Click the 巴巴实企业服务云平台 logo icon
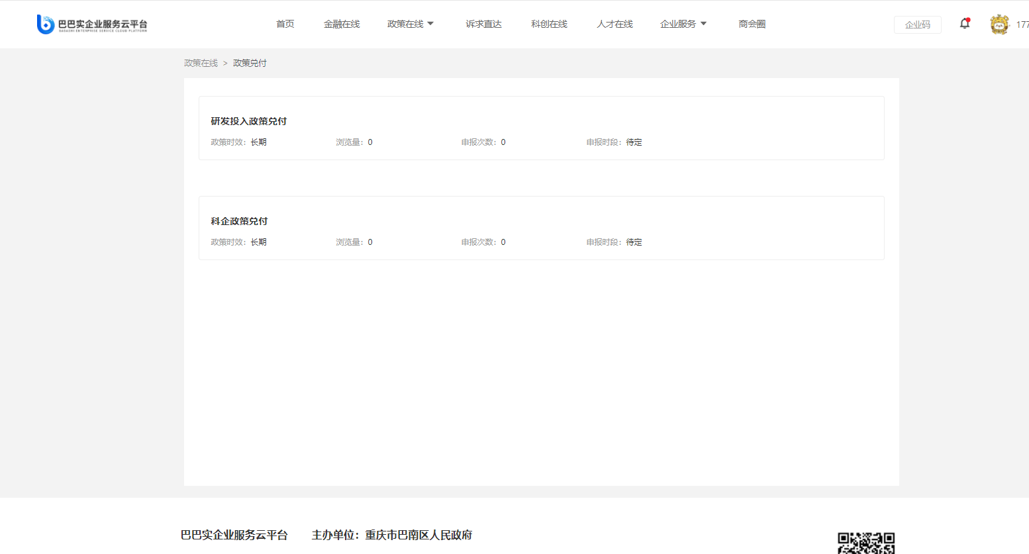 click(45, 24)
